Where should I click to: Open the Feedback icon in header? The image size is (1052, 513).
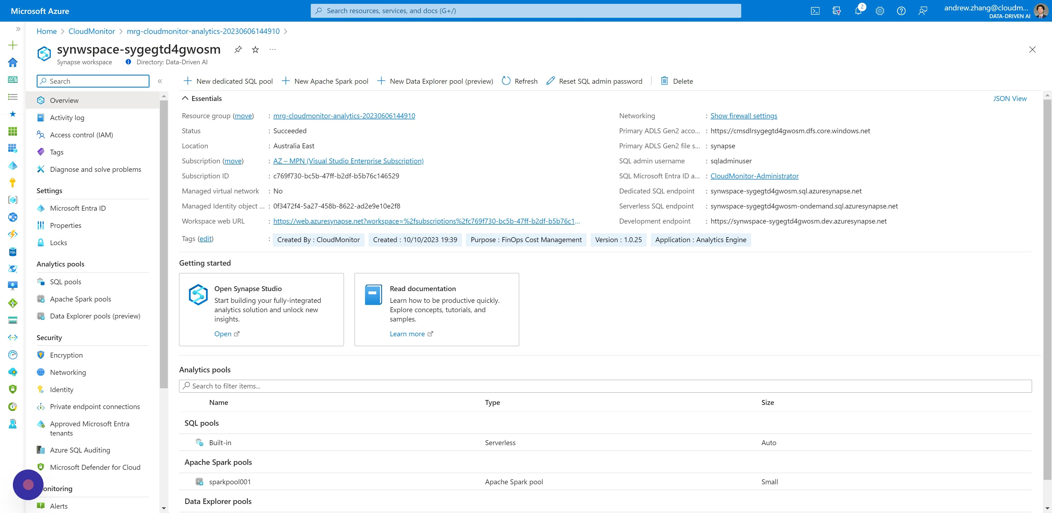point(922,11)
